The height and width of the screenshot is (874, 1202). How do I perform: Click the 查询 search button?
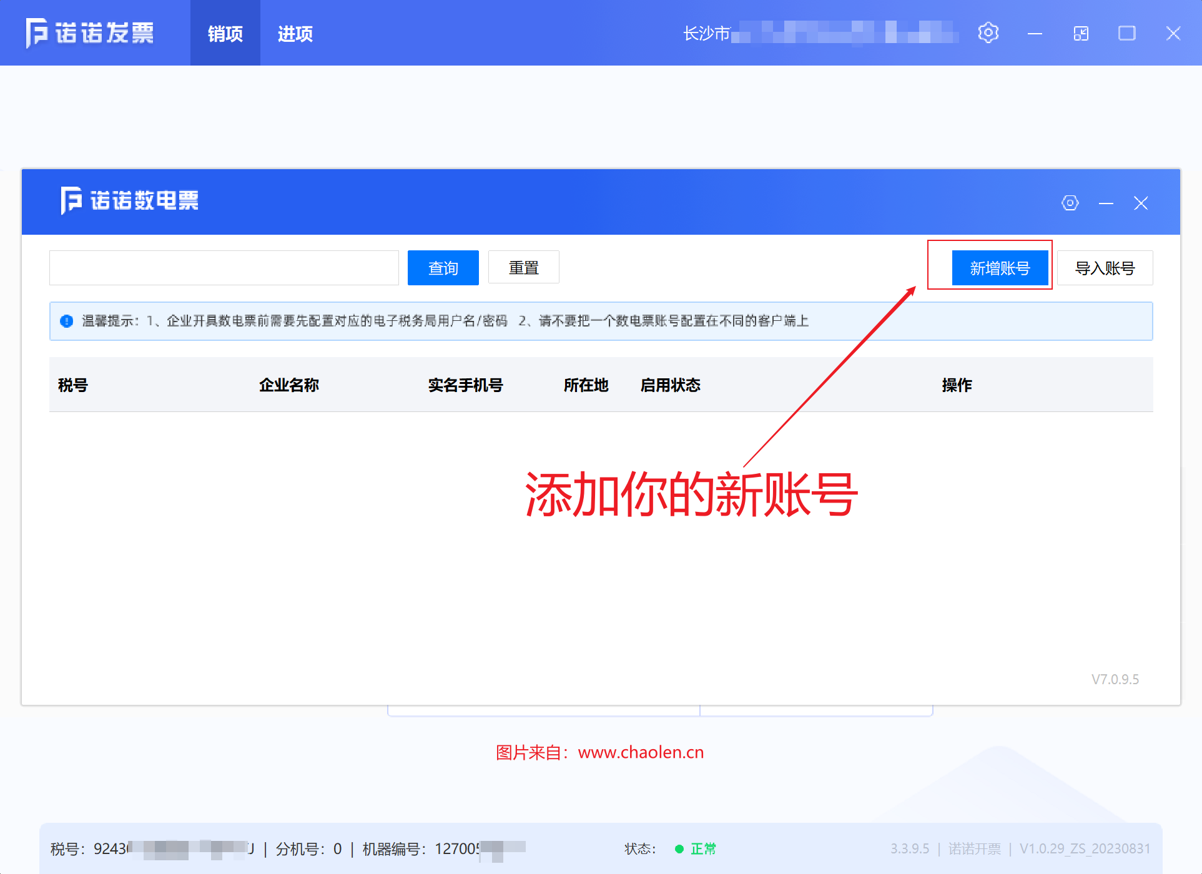(x=443, y=268)
